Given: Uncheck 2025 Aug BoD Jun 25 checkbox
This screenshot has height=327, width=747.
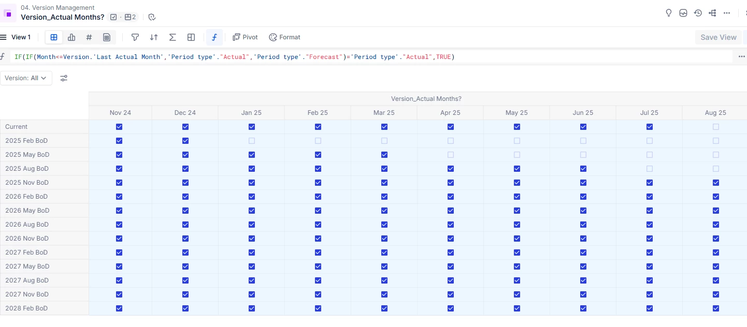Looking at the screenshot, I should [x=583, y=169].
